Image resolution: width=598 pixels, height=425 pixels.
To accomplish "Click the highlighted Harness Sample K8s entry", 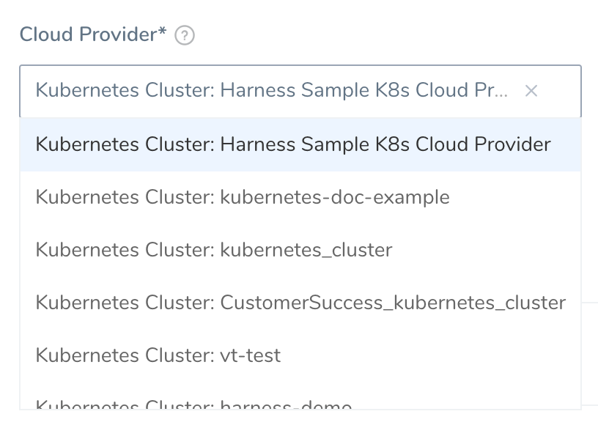I will click(x=300, y=144).
